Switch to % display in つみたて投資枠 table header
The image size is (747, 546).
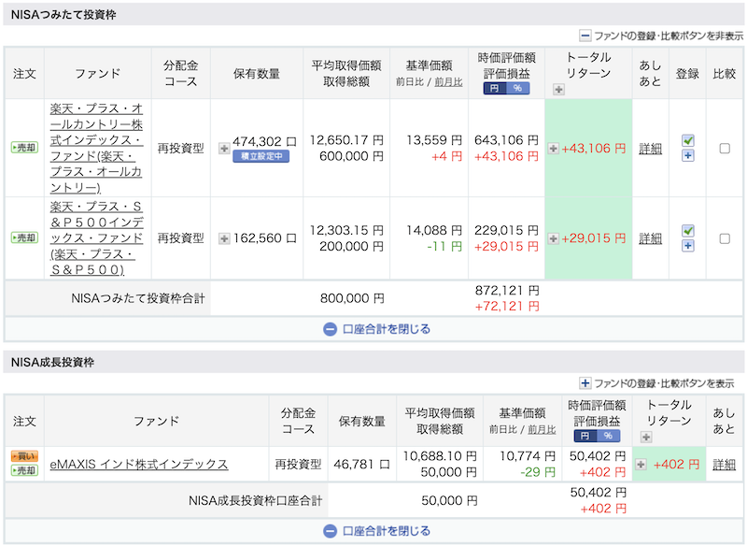tap(518, 88)
